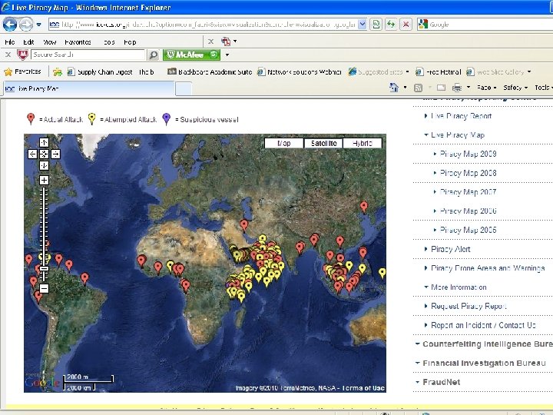This screenshot has width=553, height=415.
Task: Select the Live Piracy Map tab
Action: 89,88
